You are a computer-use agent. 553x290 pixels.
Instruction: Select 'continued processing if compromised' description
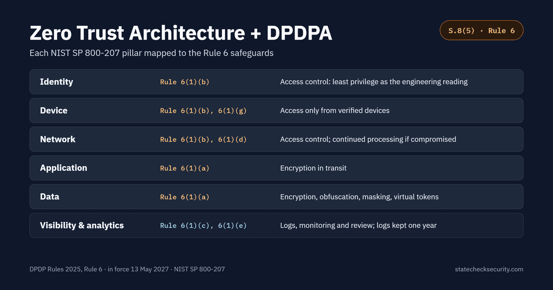368,139
